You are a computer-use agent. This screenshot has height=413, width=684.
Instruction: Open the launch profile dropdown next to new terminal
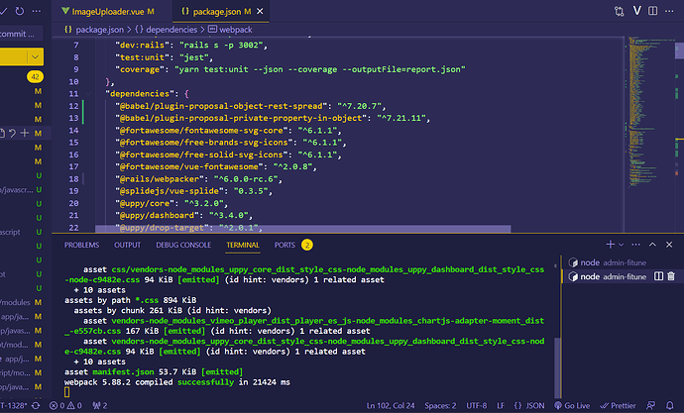[x=621, y=245]
